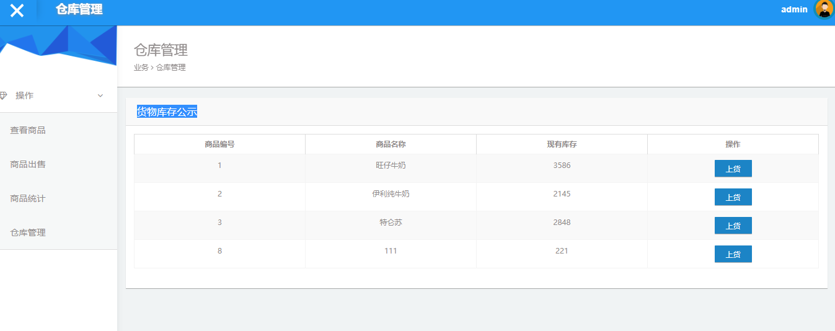Select the 旺仔牛奶 name cell

coord(391,169)
